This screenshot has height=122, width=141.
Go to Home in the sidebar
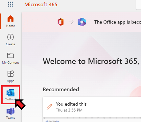11,21
